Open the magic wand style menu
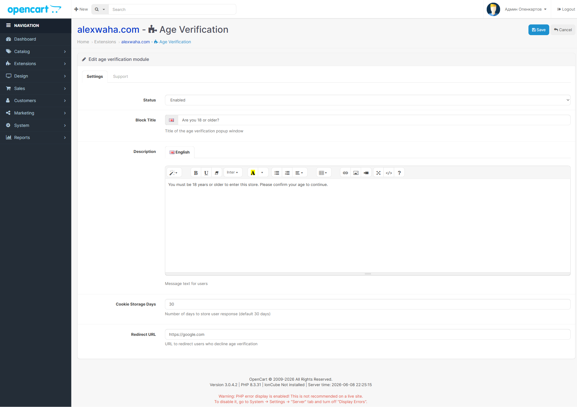This screenshot has width=577, height=407. 174,173
